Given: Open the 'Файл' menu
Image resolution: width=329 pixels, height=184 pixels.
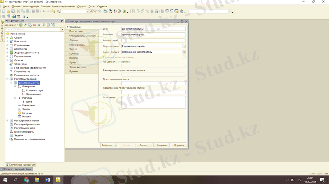Looking at the screenshot, I should click(6, 7).
